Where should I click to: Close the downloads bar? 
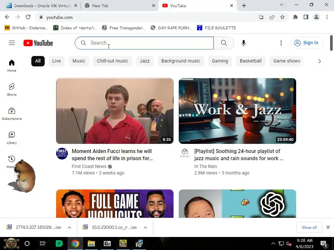point(328,228)
